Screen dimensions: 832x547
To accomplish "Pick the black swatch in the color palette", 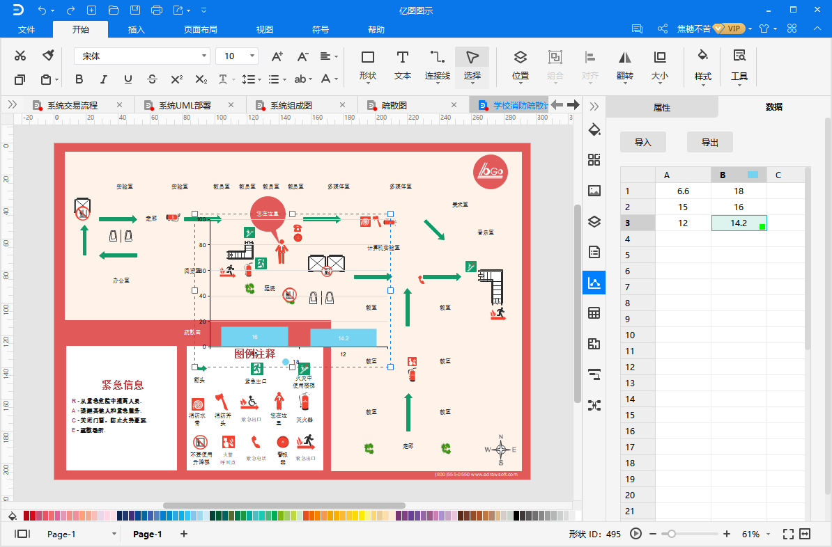I will click(516, 516).
